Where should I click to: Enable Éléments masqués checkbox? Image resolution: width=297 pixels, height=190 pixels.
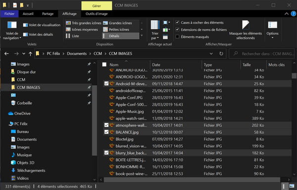tap(177, 37)
